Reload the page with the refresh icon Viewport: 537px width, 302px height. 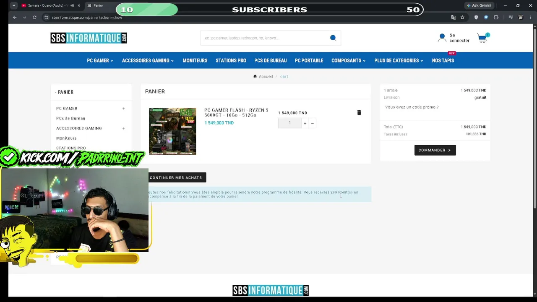tap(34, 17)
